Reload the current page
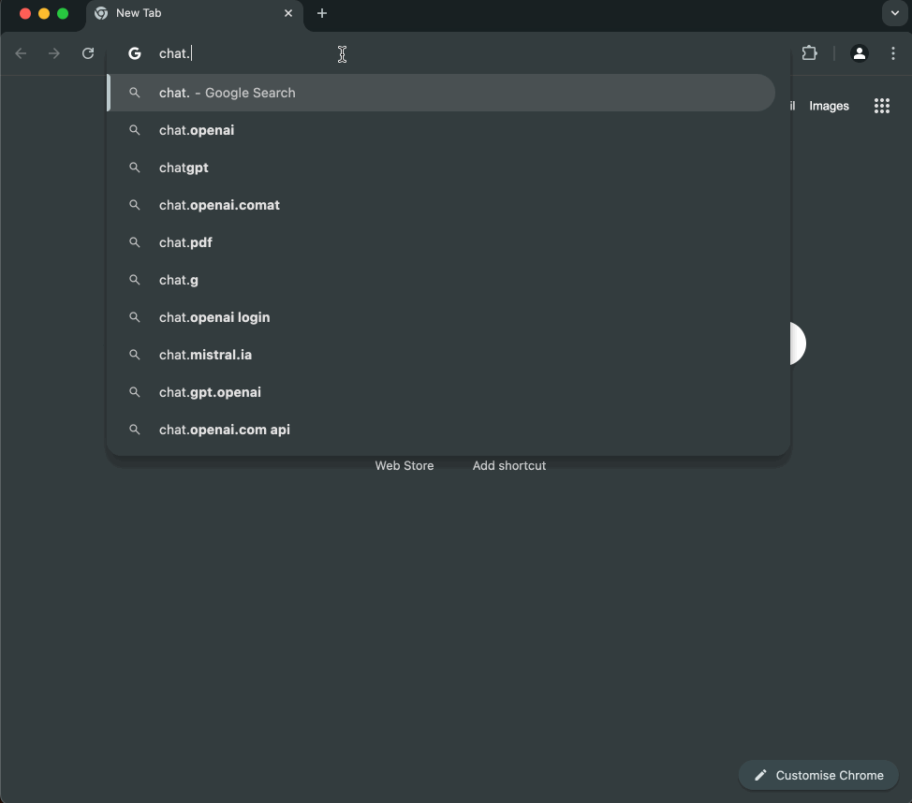Screen dimensions: 912x803 coord(88,53)
